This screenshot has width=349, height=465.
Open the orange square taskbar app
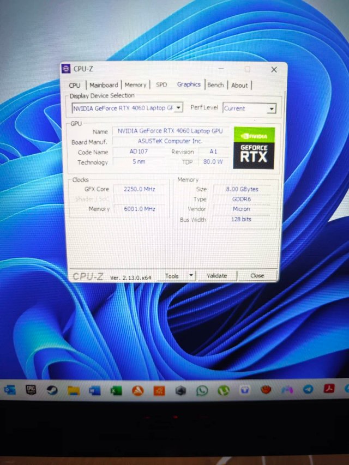pos(159,391)
